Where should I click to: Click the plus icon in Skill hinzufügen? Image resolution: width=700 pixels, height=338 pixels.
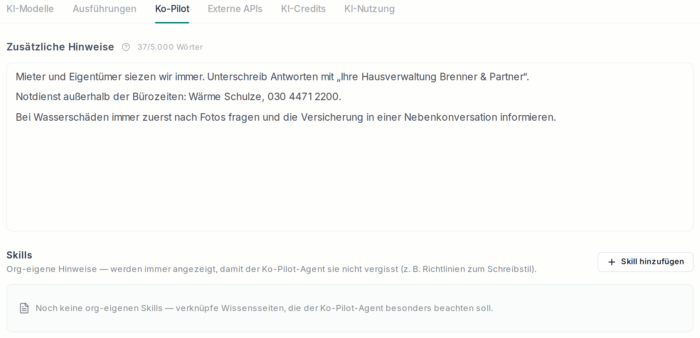(612, 262)
